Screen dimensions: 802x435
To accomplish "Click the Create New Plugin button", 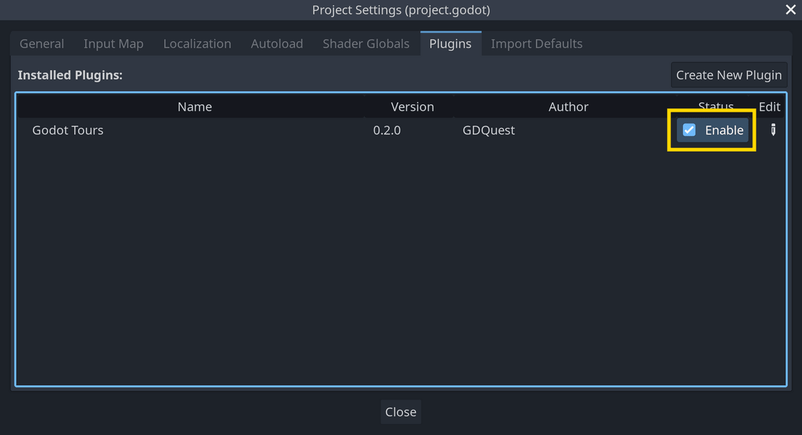I will tap(729, 75).
